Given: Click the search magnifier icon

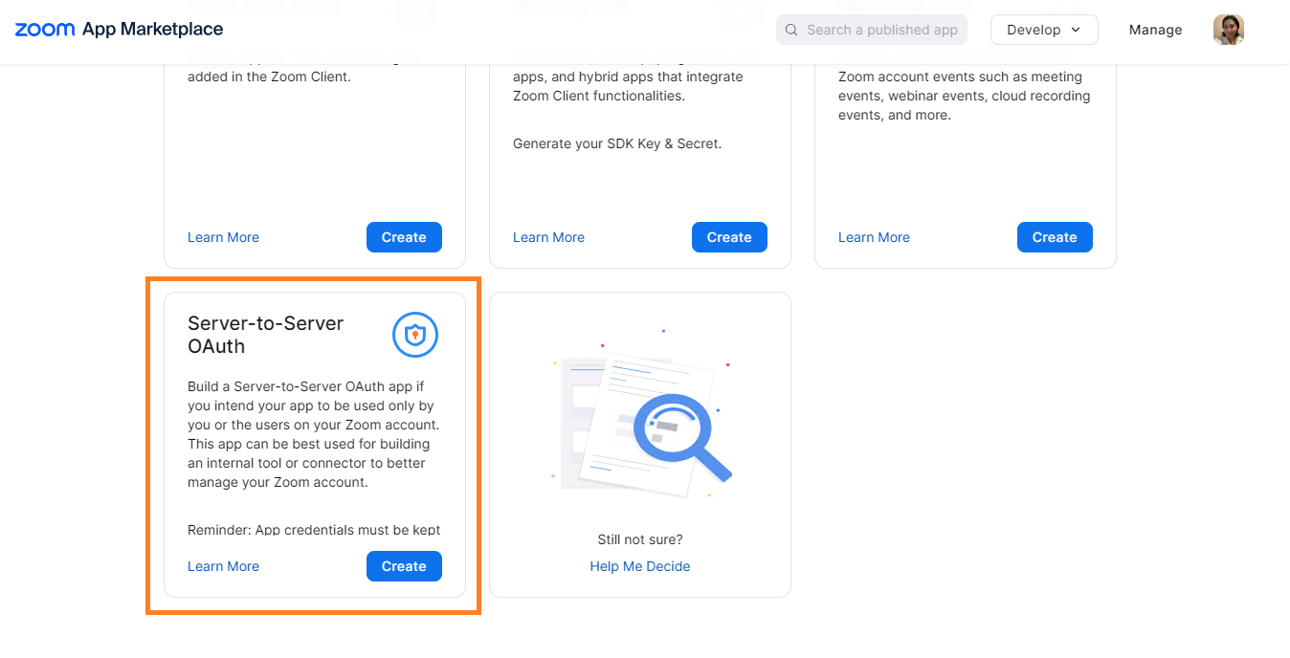Looking at the screenshot, I should point(791,30).
